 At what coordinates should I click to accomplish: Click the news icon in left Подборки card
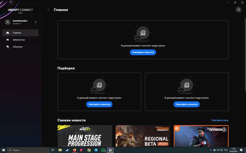pyautogui.click(x=99, y=85)
